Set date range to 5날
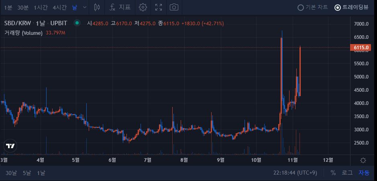377x181 pixels. [27, 173]
